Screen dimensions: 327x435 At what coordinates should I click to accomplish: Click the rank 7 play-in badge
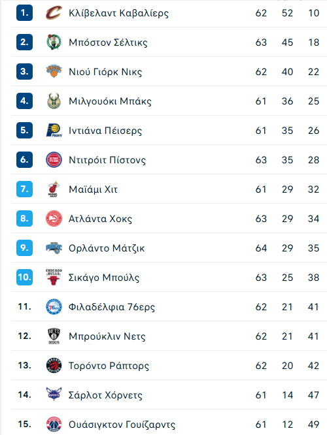point(24,189)
